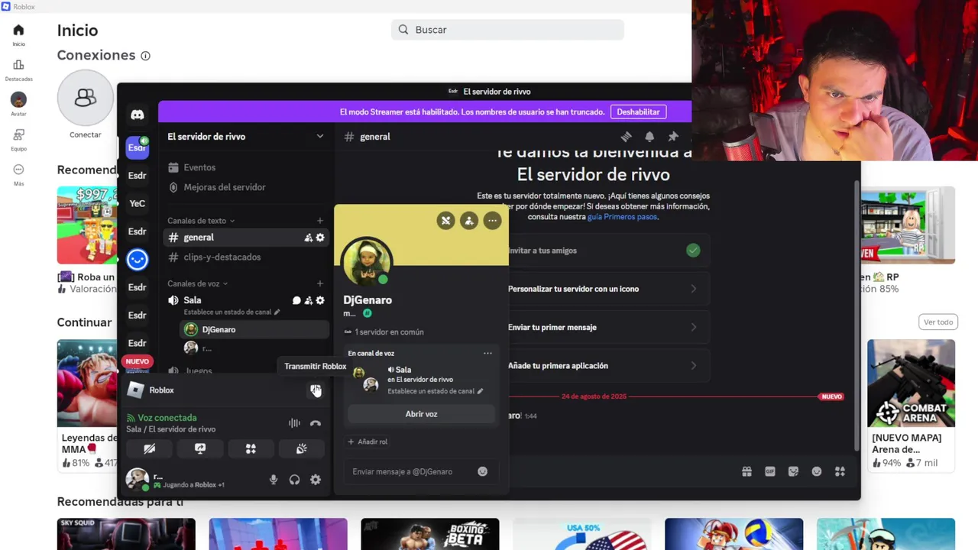Open the soundboard in voice panel
This screenshot has height=550, width=978.
[301, 449]
